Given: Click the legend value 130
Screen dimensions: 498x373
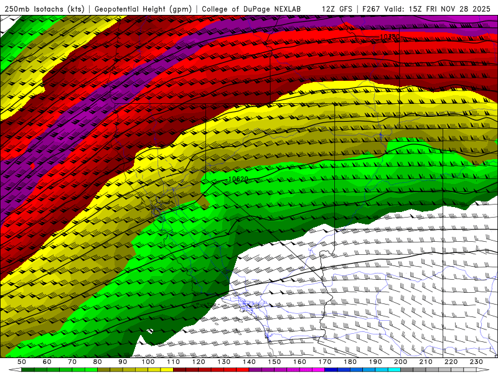Looking at the screenshot, I should [x=223, y=362].
